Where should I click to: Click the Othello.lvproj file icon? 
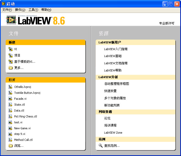click(11, 87)
